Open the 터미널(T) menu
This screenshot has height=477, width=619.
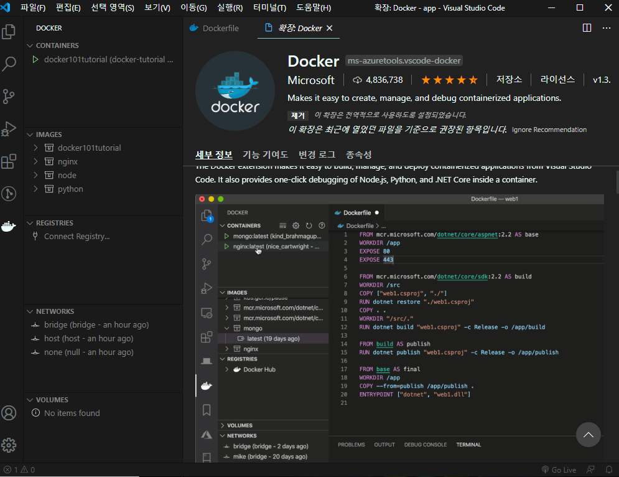(269, 7)
